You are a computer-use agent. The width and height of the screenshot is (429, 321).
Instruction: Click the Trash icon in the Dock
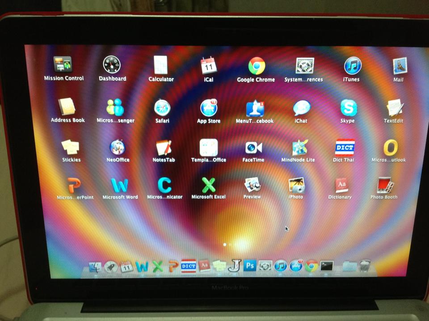click(x=365, y=266)
